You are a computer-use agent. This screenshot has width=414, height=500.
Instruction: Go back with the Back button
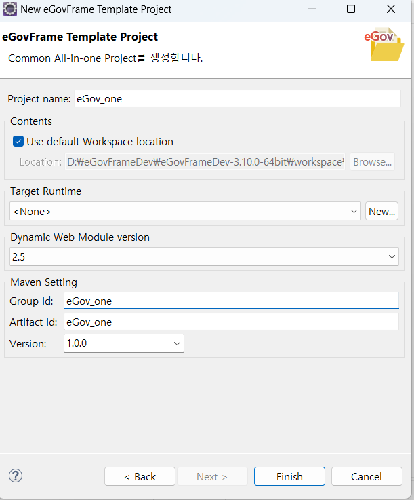[140, 476]
